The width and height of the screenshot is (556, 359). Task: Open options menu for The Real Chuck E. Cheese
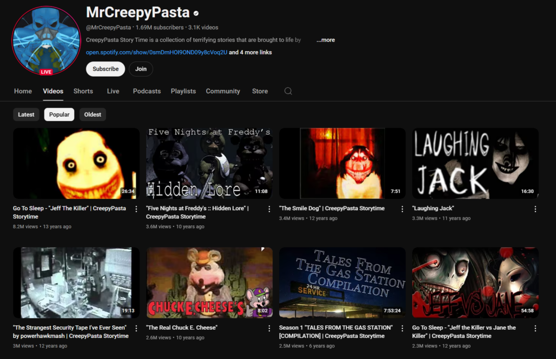269,329
